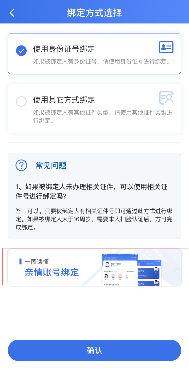Tap the FAQ answer paragraph
189x374 pixels.
pyautogui.click(x=94, y=219)
